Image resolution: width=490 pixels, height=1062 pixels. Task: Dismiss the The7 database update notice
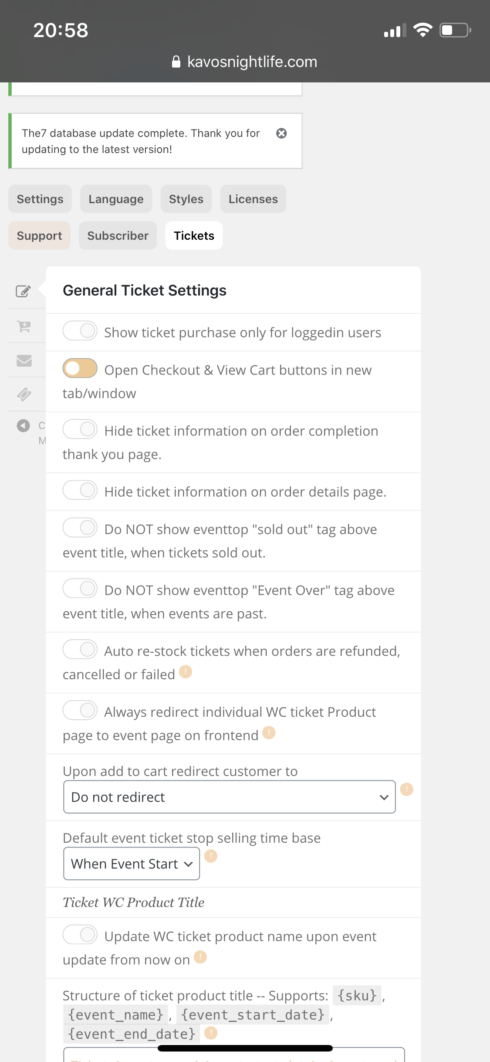[281, 133]
